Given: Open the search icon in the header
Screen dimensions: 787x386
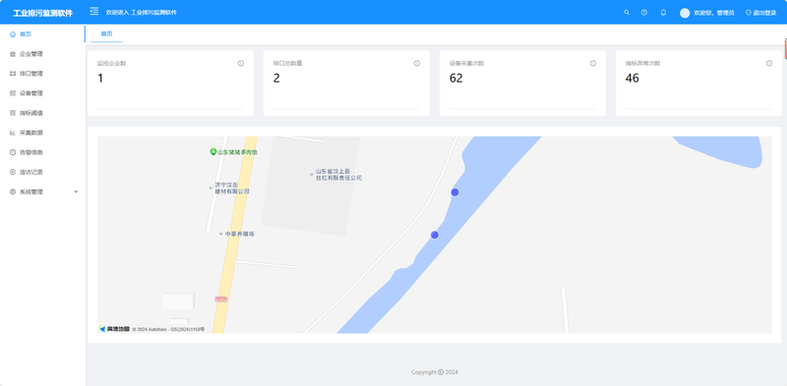Looking at the screenshot, I should pos(627,13).
